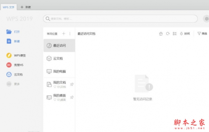The image size is (209, 132).
Task: Sort by 时间 with the arrow button
Action: [x=185, y=34]
